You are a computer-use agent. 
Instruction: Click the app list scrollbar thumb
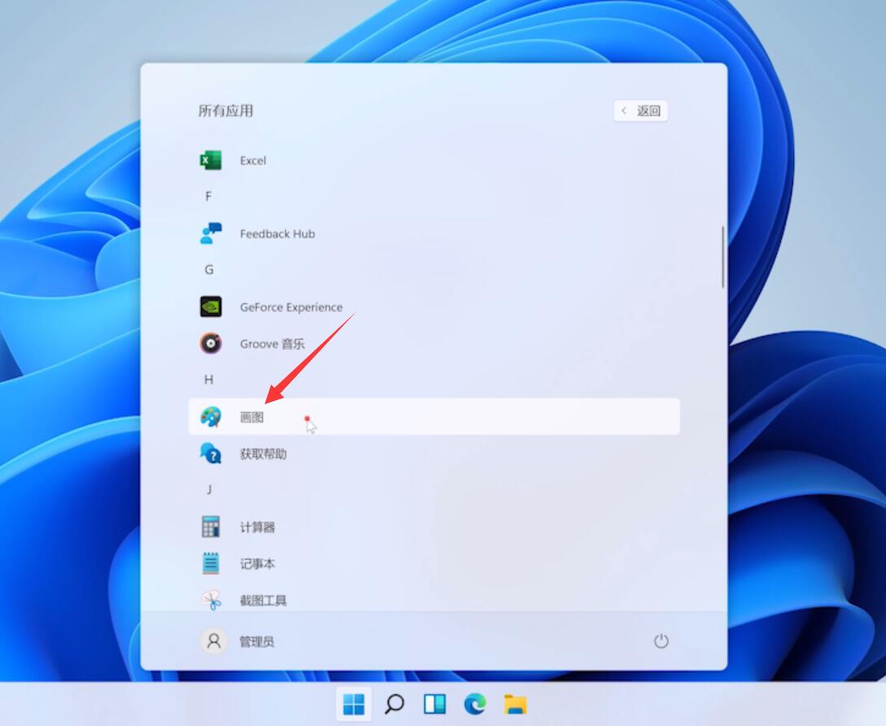(722, 257)
